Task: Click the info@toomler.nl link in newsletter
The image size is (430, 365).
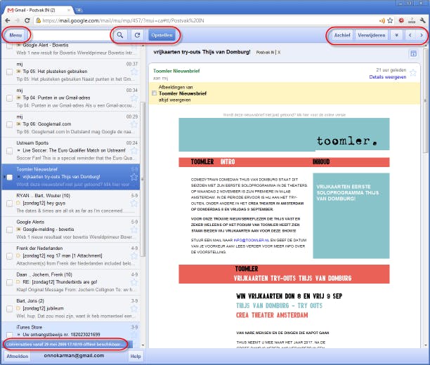Action: point(252,240)
